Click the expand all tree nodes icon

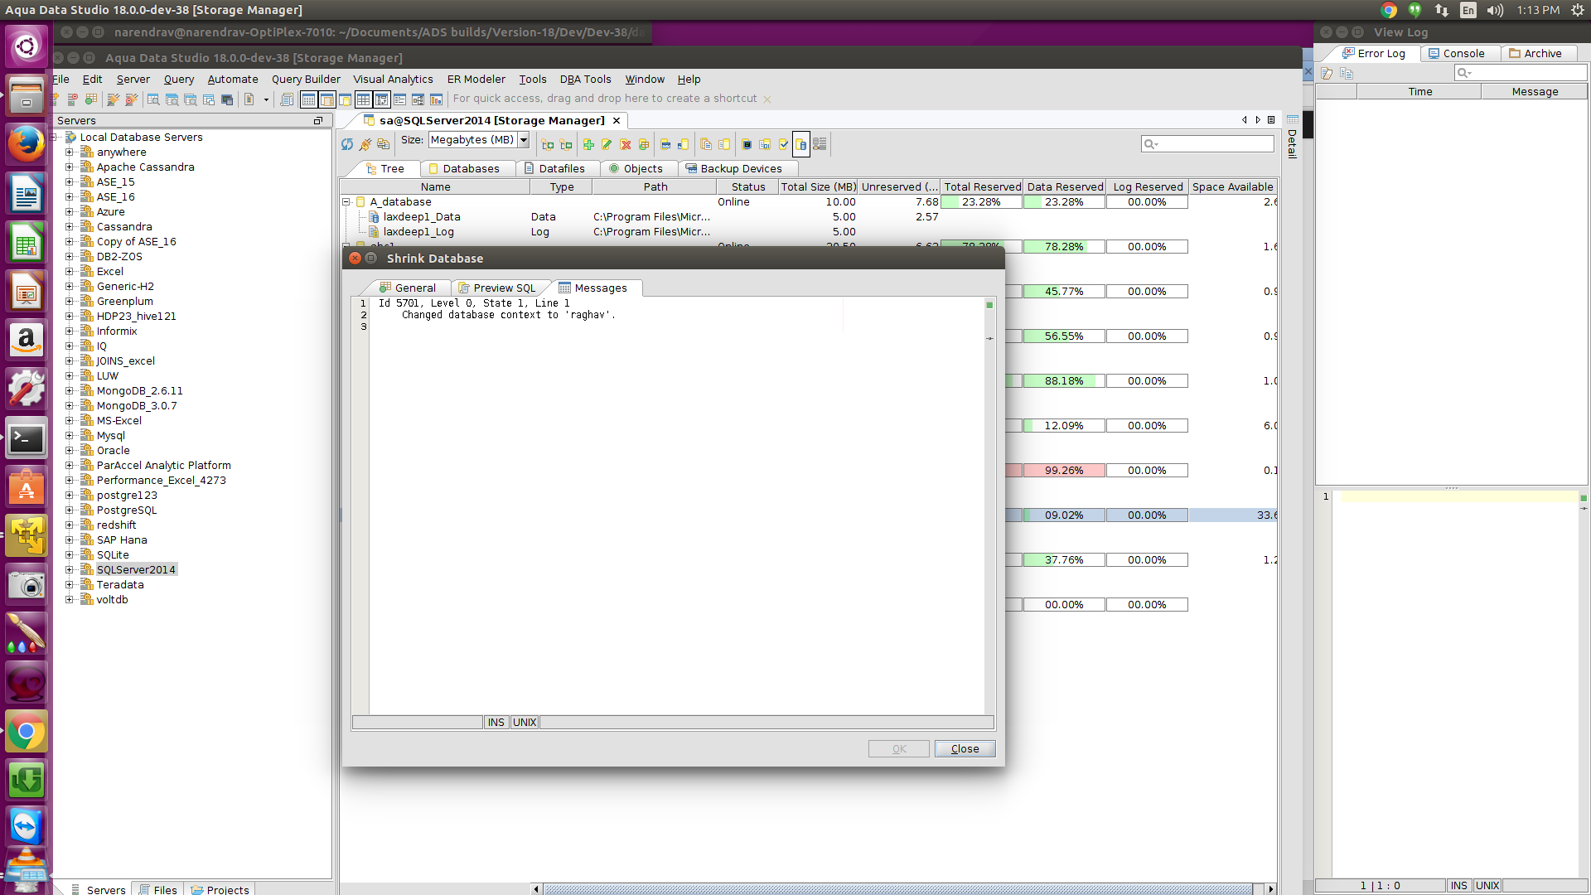(x=548, y=144)
